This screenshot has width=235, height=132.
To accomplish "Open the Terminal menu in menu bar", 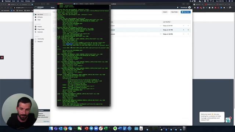I will [x=8, y=1].
